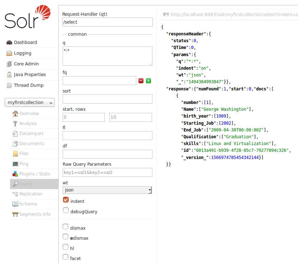The height and width of the screenshot is (264, 298).
Task: Uncheck the indent checkbox
Action: pos(66,200)
